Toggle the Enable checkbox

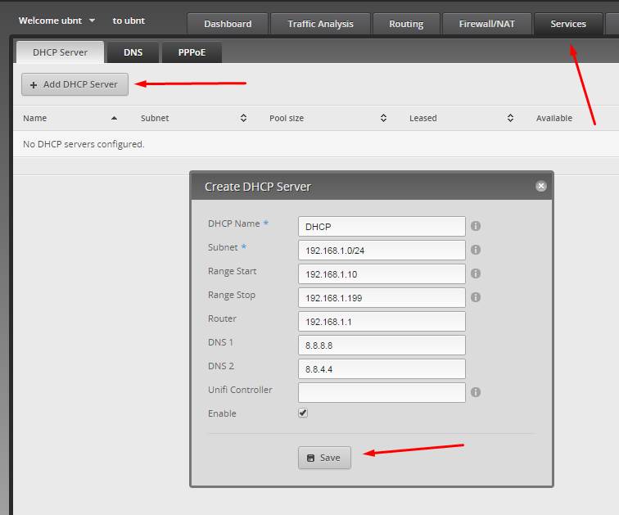click(x=303, y=413)
